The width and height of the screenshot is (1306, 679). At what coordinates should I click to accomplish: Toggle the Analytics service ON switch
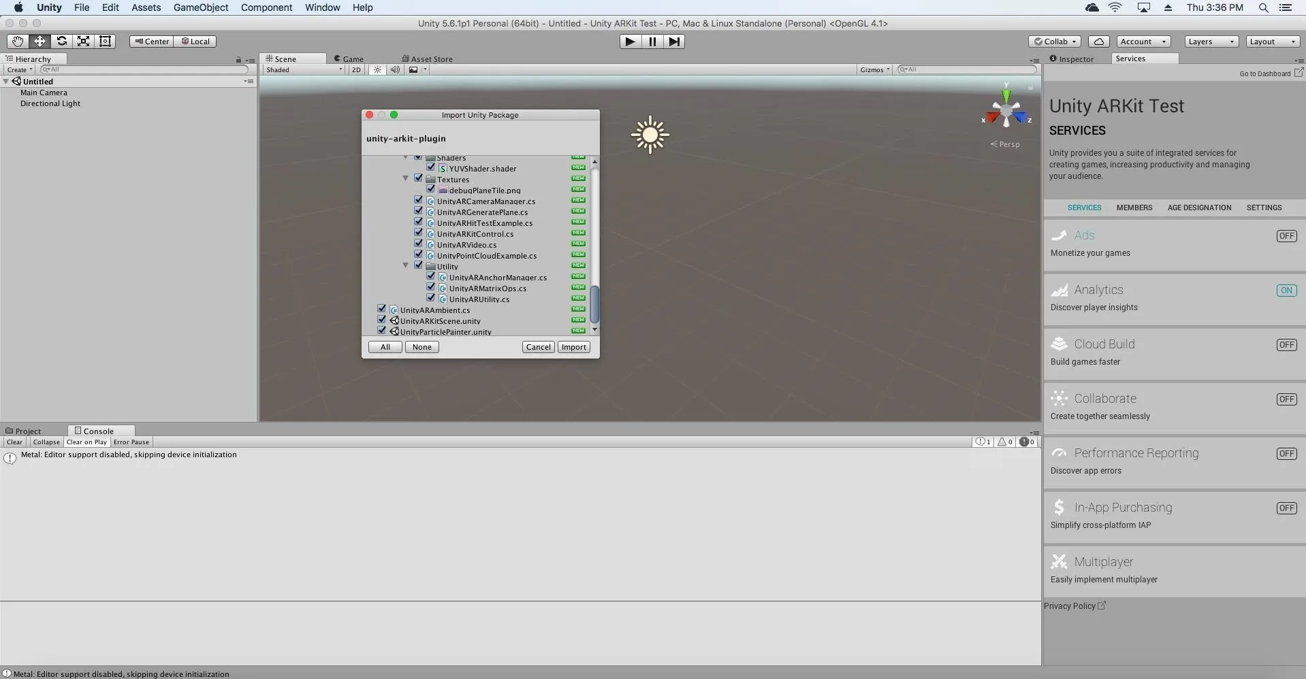pos(1286,291)
